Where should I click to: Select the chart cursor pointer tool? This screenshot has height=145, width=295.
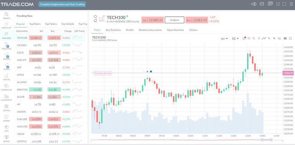(x=274, y=39)
